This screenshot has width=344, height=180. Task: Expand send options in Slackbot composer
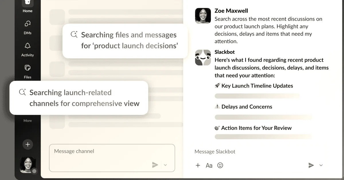pos(321,165)
